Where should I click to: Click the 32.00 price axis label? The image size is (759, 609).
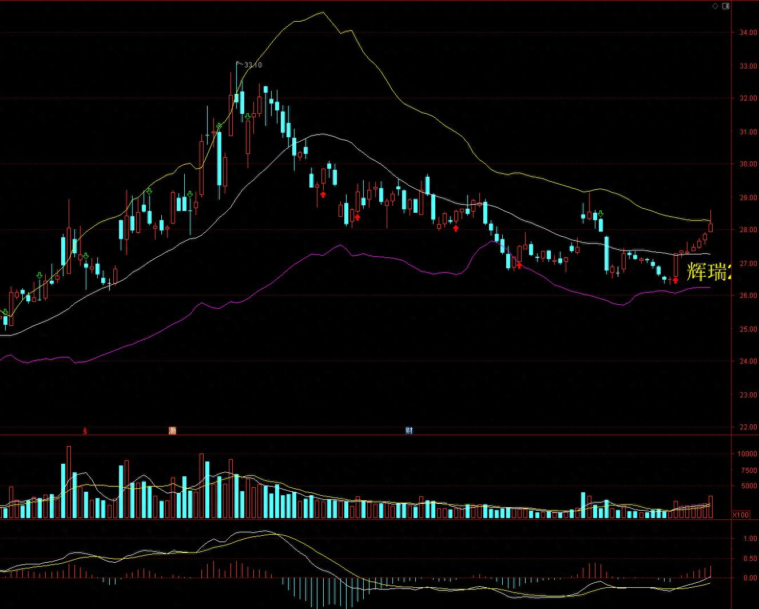click(x=748, y=98)
